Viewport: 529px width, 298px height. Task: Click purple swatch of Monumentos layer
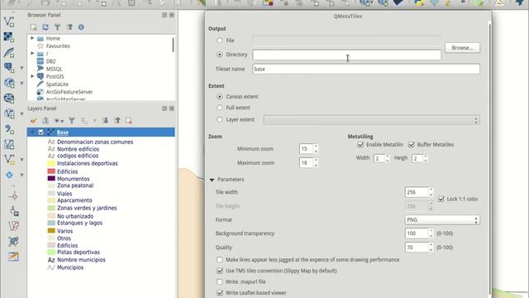tap(51, 179)
